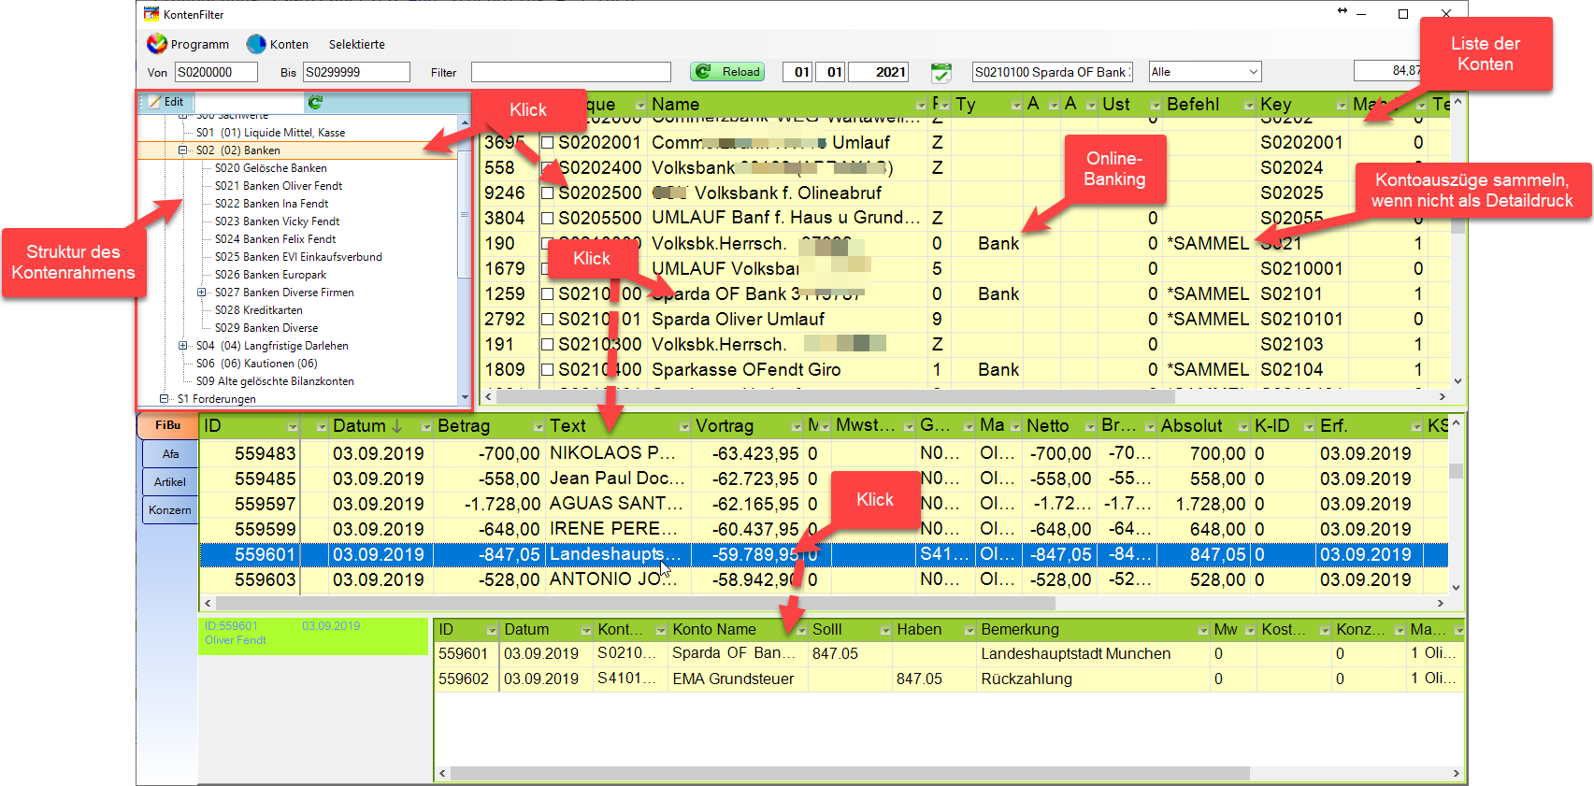Open the Alle dropdown
Screen dimensions: 1594x786
click(x=1205, y=72)
